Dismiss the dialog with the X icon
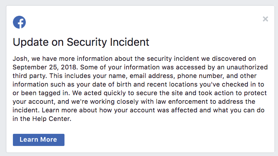This screenshot has width=278, height=156. point(265,19)
